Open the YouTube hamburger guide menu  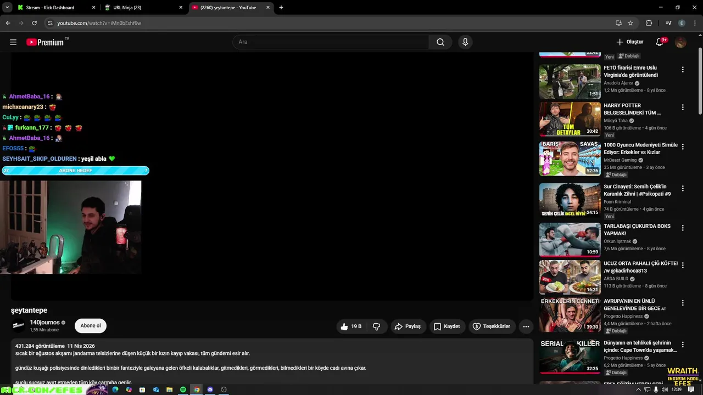pos(13,42)
